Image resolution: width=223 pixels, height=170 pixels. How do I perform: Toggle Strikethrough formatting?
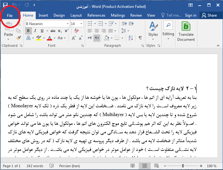click(x=53, y=31)
